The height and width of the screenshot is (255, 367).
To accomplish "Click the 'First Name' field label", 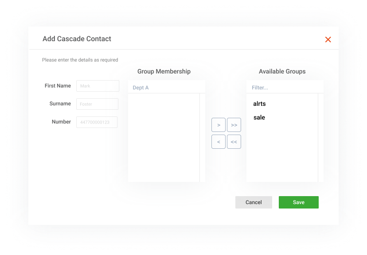I will 58,86.
